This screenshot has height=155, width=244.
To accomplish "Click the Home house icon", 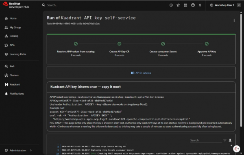I will [6, 18].
